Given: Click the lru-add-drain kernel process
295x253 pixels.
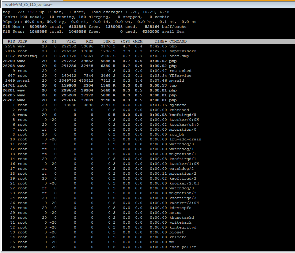Looking at the screenshot, I should [185, 139].
